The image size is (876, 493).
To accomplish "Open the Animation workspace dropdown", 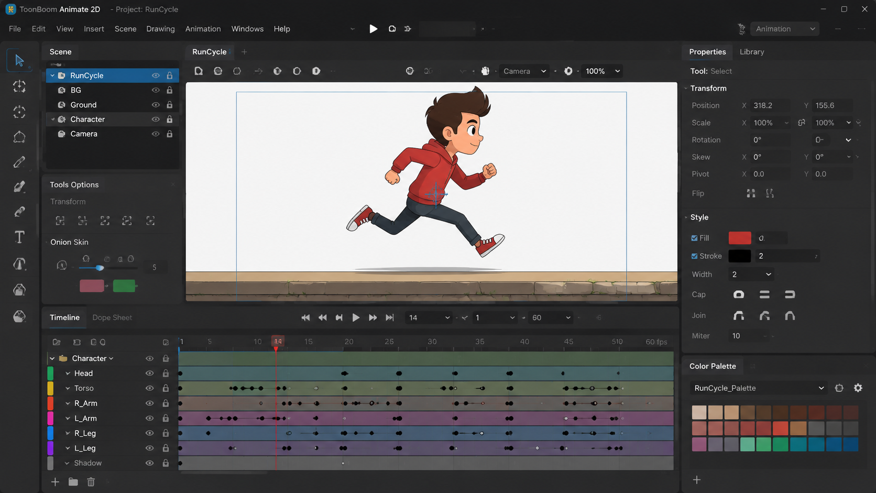I will [784, 29].
